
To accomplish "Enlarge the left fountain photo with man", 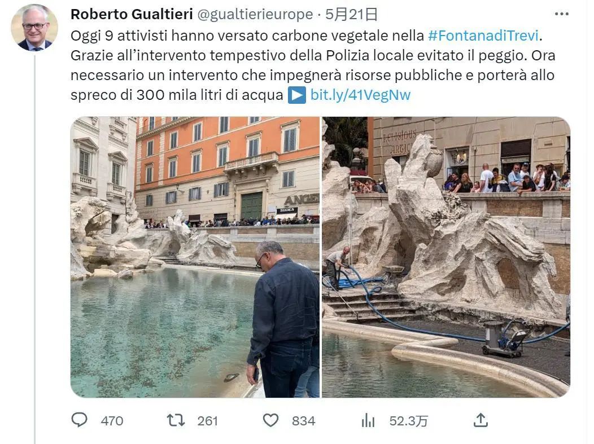I will pyautogui.click(x=195, y=257).
